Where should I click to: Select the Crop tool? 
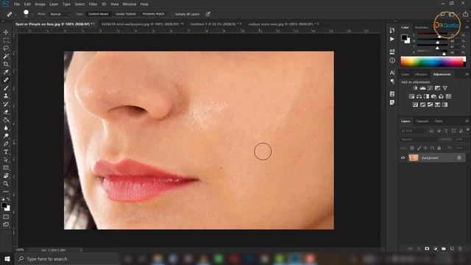[6, 64]
